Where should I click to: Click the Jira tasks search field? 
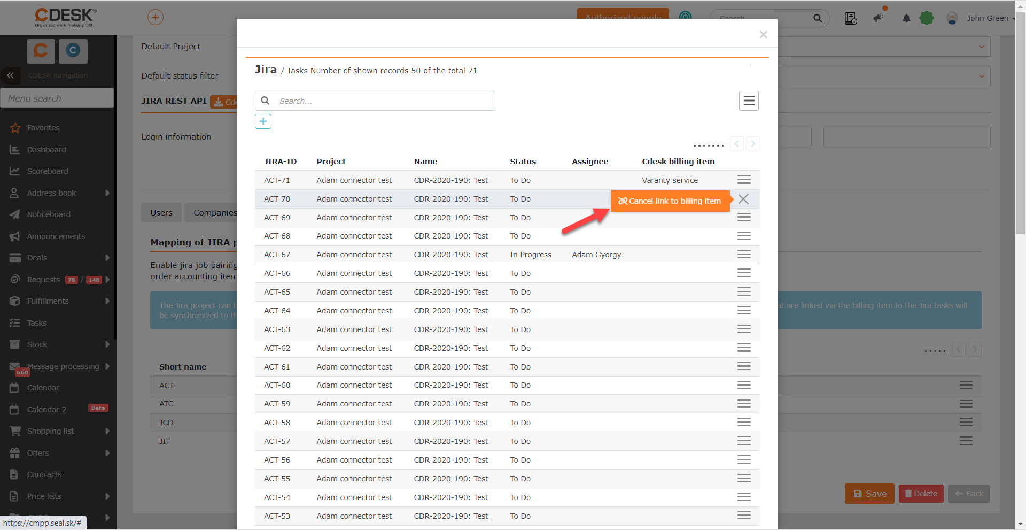375,101
